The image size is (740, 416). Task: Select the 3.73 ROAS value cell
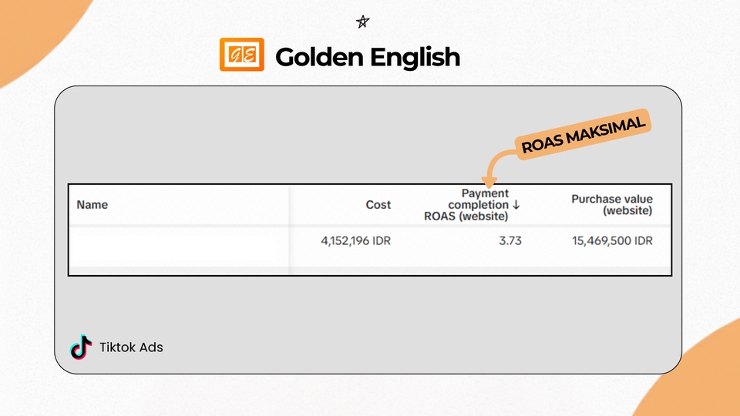(x=510, y=240)
